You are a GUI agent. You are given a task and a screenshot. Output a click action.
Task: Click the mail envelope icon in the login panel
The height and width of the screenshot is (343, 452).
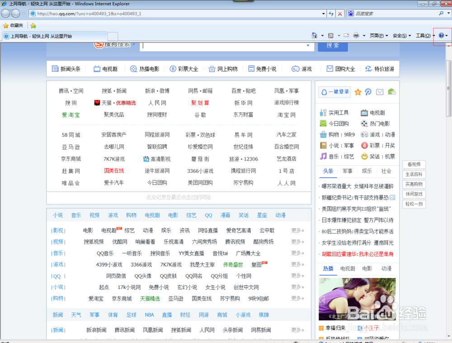pyautogui.click(x=380, y=92)
